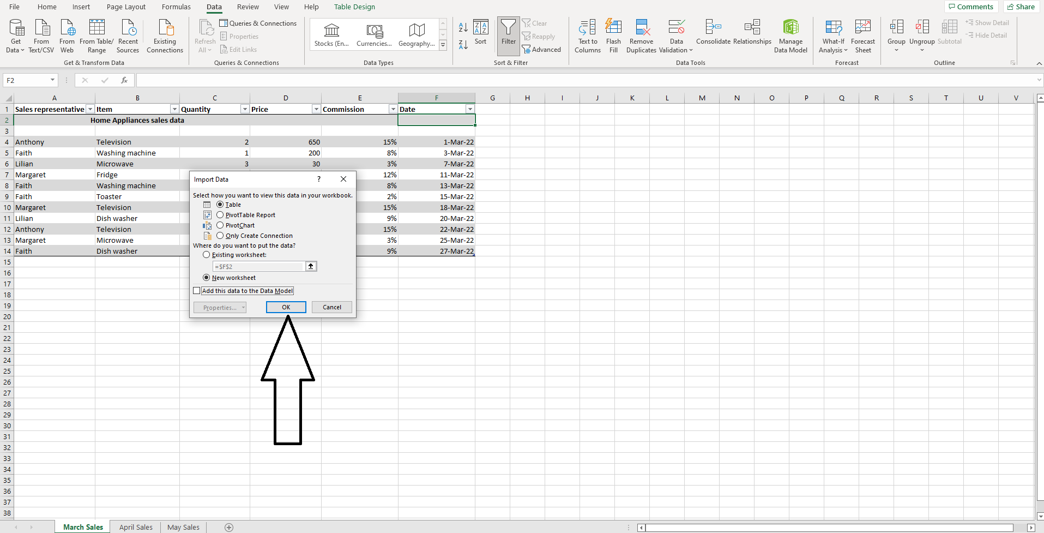1044x533 pixels.
Task: Open the Item column filter dropdown
Action: pos(174,109)
